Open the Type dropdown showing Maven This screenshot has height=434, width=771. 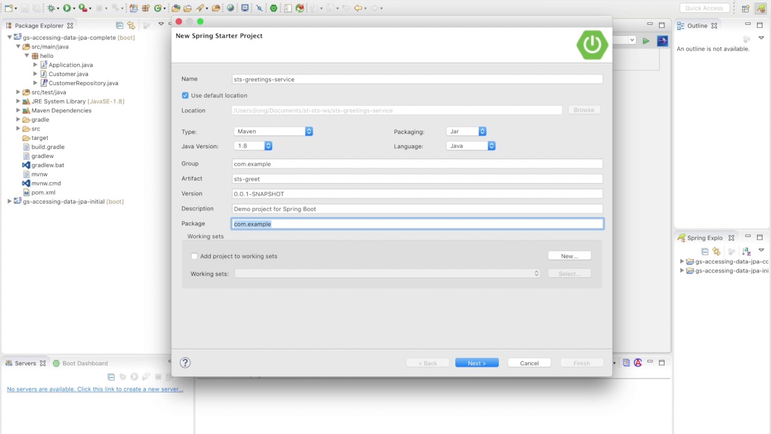pos(273,131)
